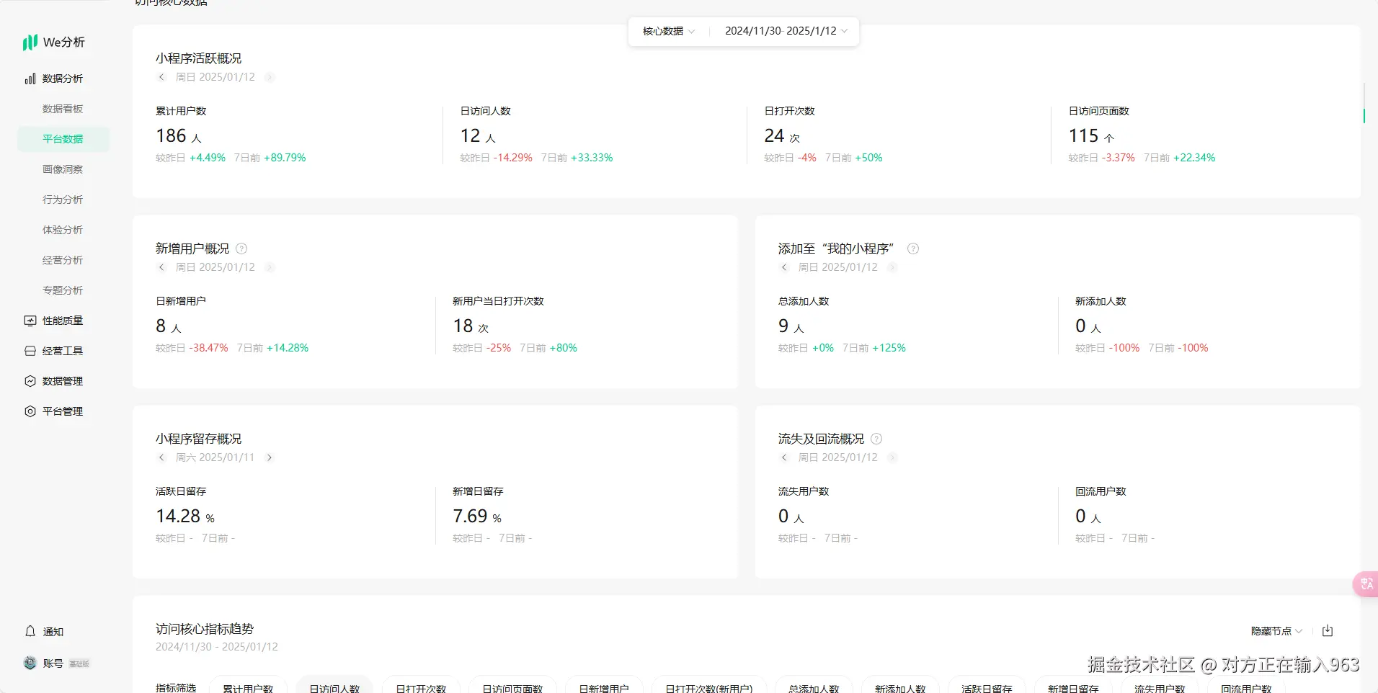This screenshot has width=1378, height=693.
Task: Open 体验分析 in sidebar
Action: pos(63,230)
